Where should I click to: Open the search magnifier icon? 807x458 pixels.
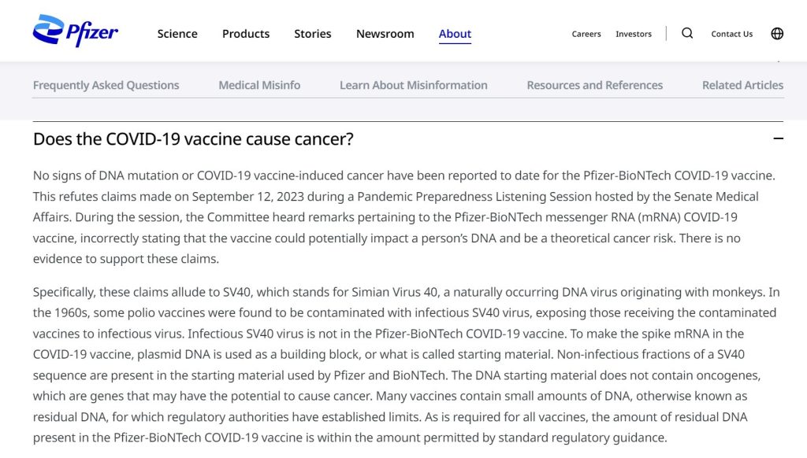click(687, 33)
